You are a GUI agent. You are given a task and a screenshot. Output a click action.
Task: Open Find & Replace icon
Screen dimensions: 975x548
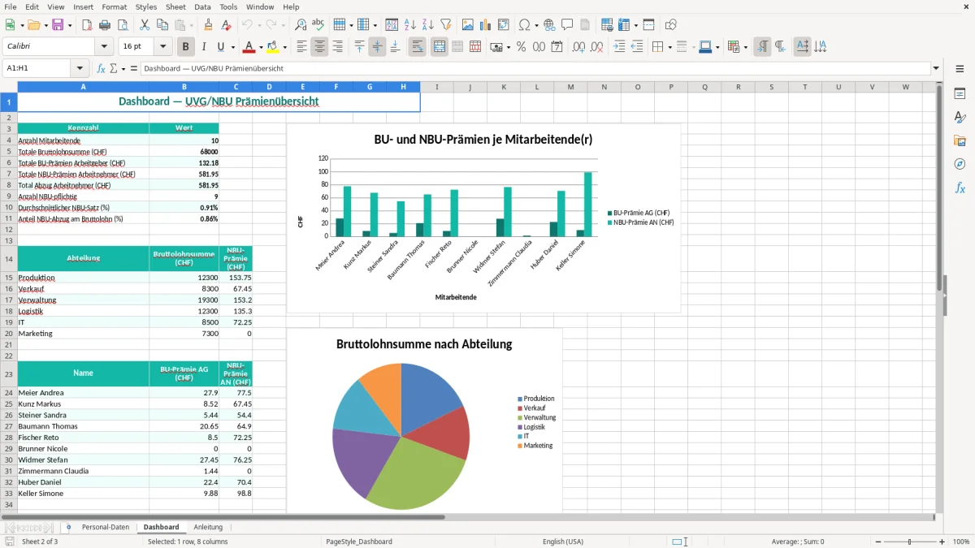[301, 25]
